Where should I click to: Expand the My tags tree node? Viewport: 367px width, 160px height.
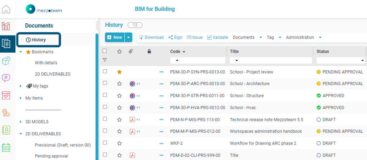click(20, 86)
